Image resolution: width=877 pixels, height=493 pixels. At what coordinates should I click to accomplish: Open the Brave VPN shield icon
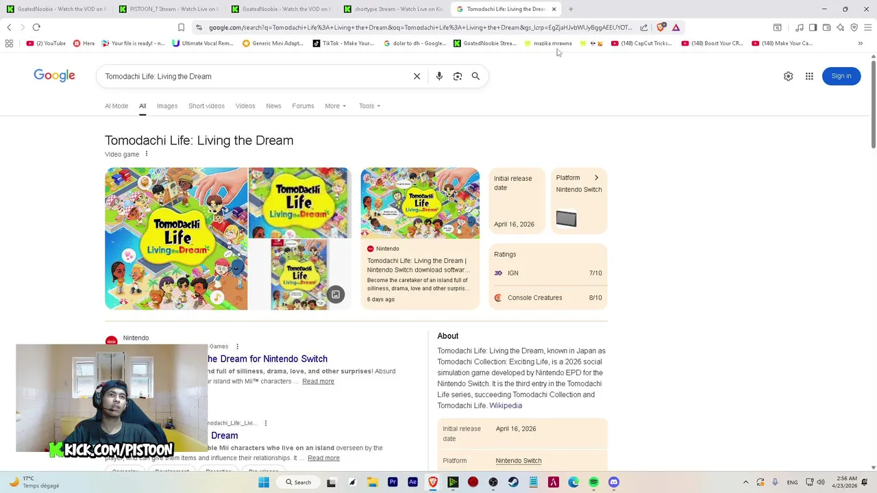854,27
